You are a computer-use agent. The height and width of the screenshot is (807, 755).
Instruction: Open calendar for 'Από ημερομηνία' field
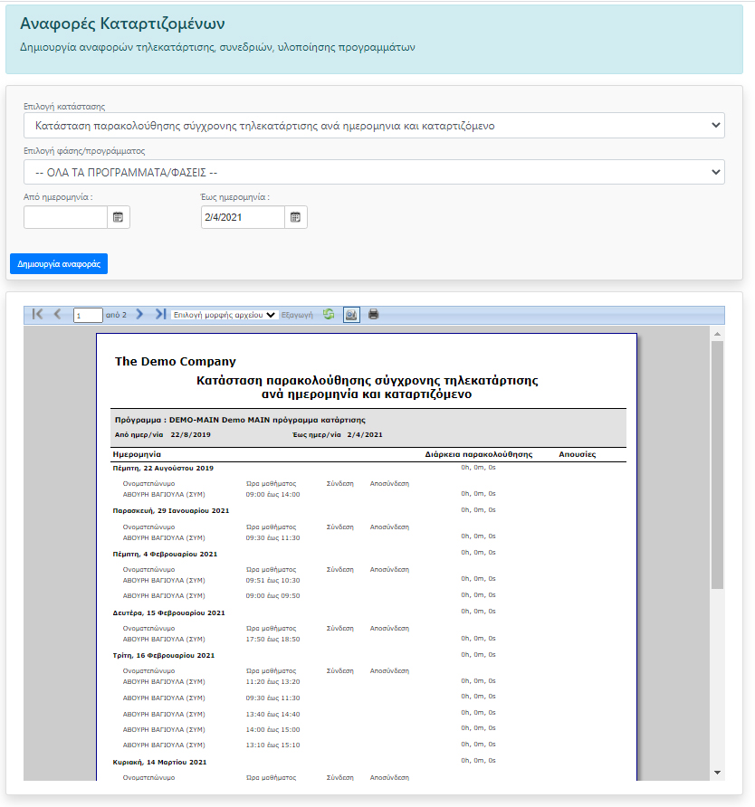coord(119,217)
